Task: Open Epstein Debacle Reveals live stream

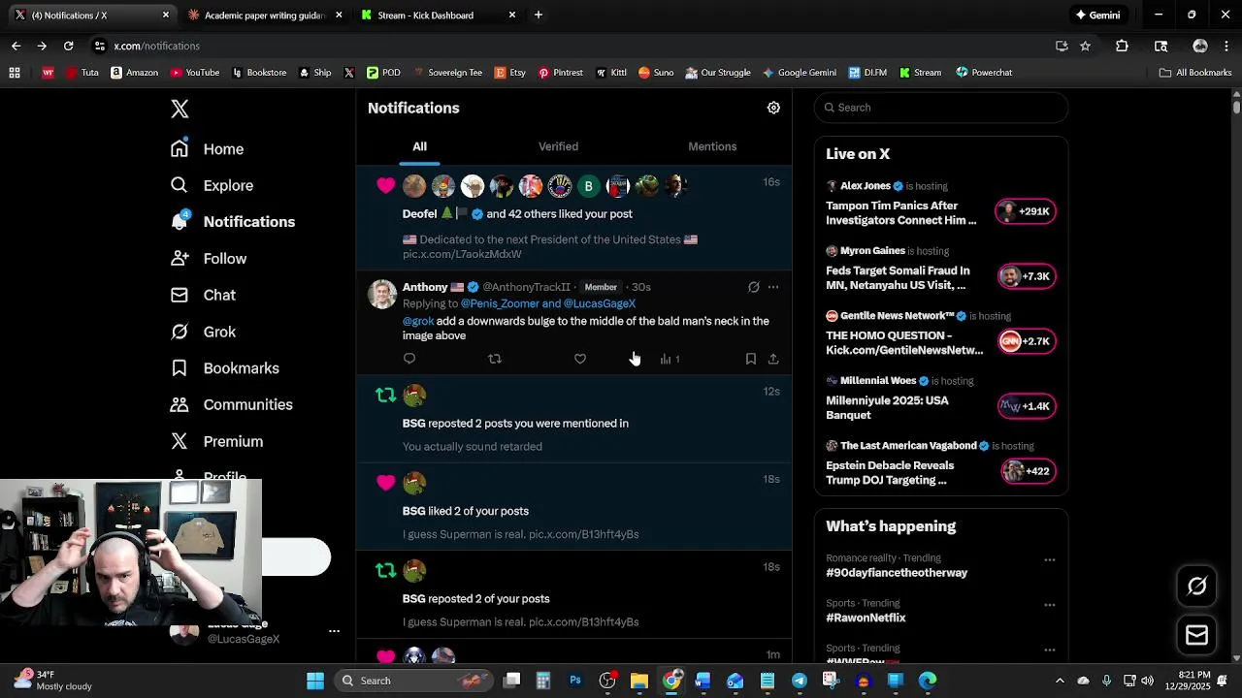Action: [890, 472]
